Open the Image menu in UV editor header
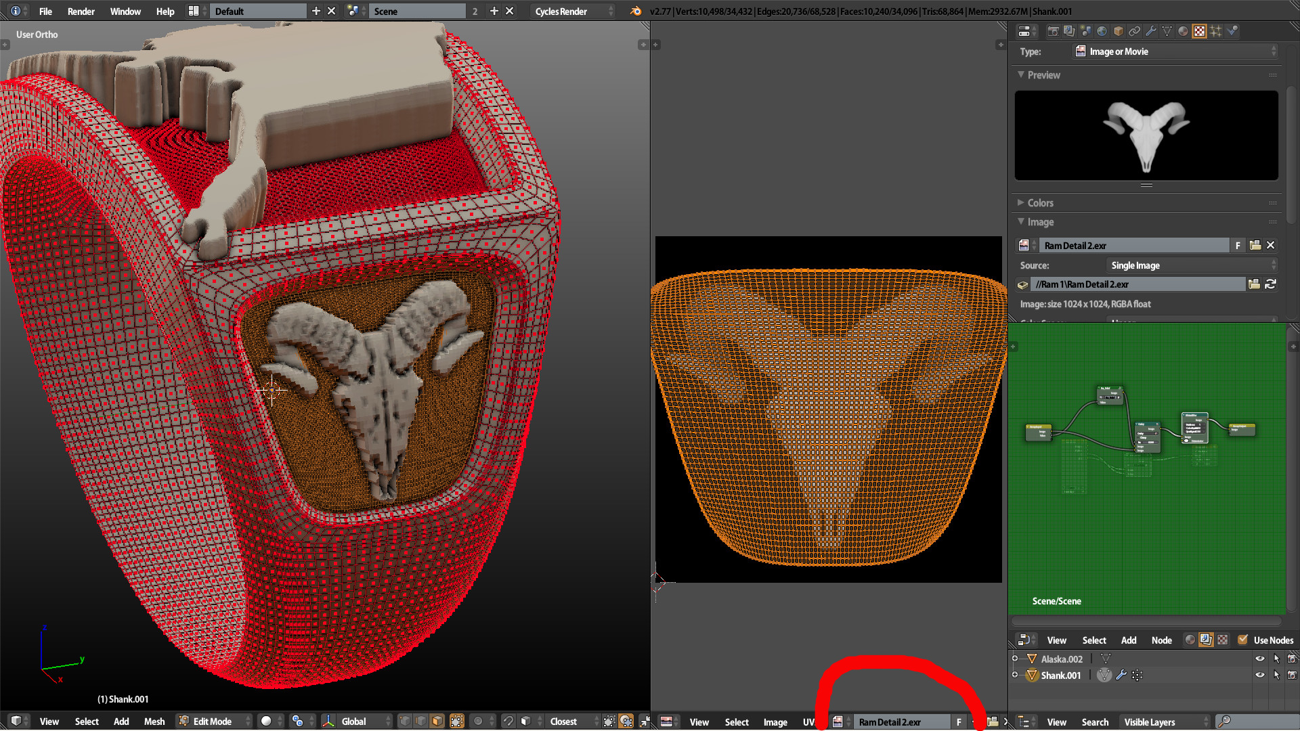 (x=775, y=722)
